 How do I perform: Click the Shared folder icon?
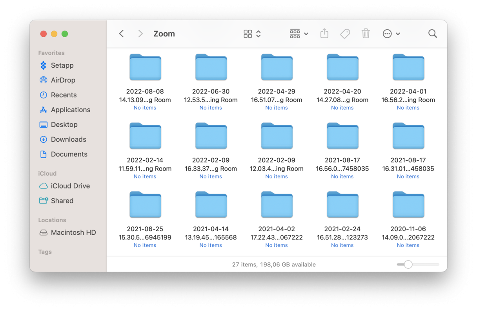coord(44,201)
